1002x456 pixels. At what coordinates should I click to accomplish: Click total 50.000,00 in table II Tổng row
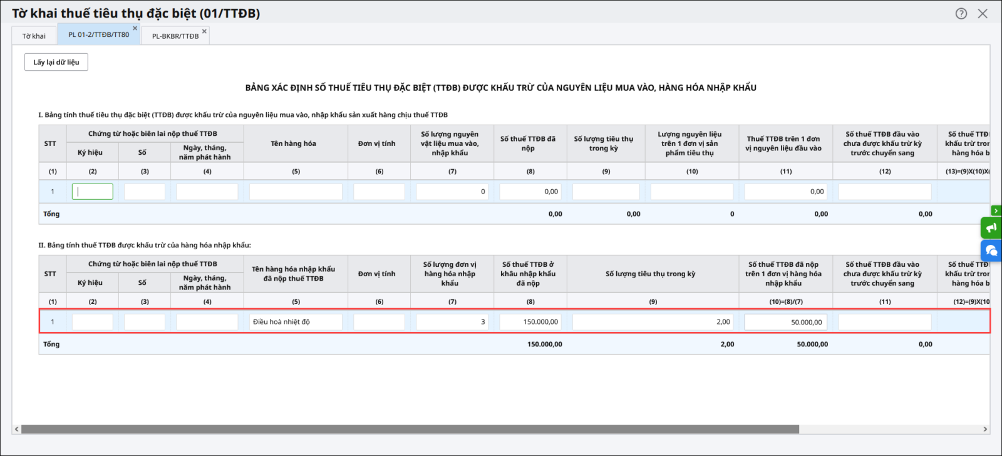tap(812, 344)
